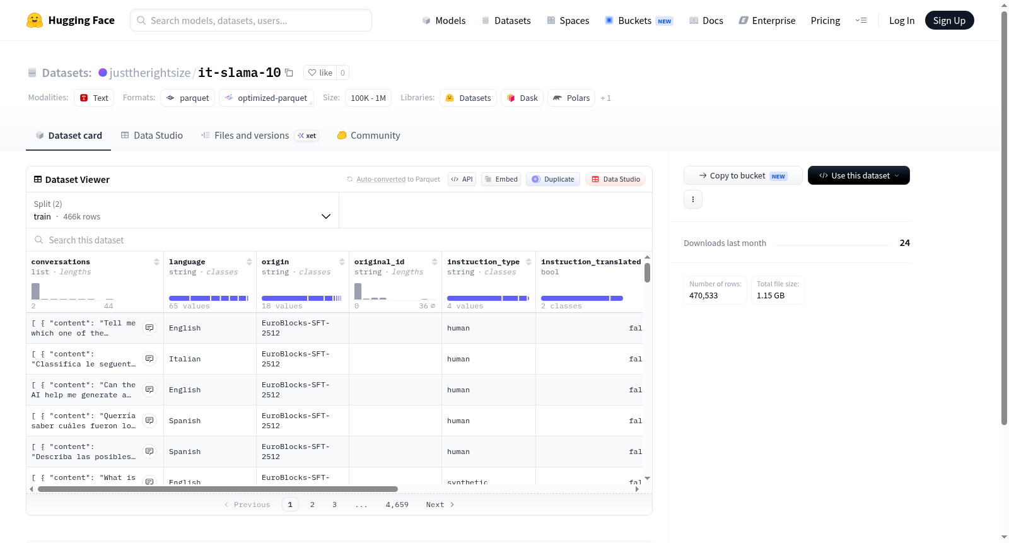Open the three-dot more options button
The image size is (1009, 543).
(693, 199)
